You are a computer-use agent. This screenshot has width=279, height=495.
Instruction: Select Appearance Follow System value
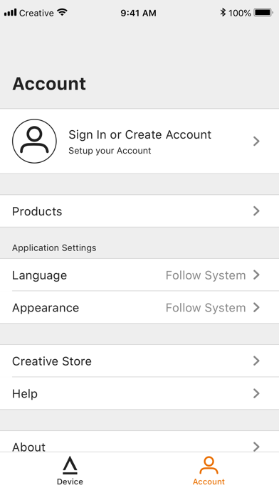click(x=206, y=307)
